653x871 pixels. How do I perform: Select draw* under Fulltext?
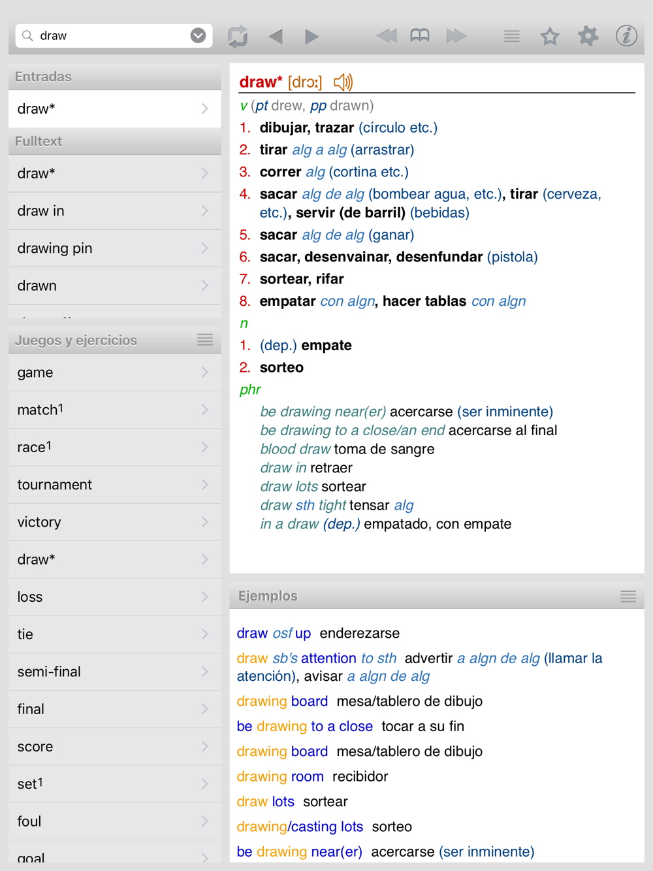pos(115,173)
